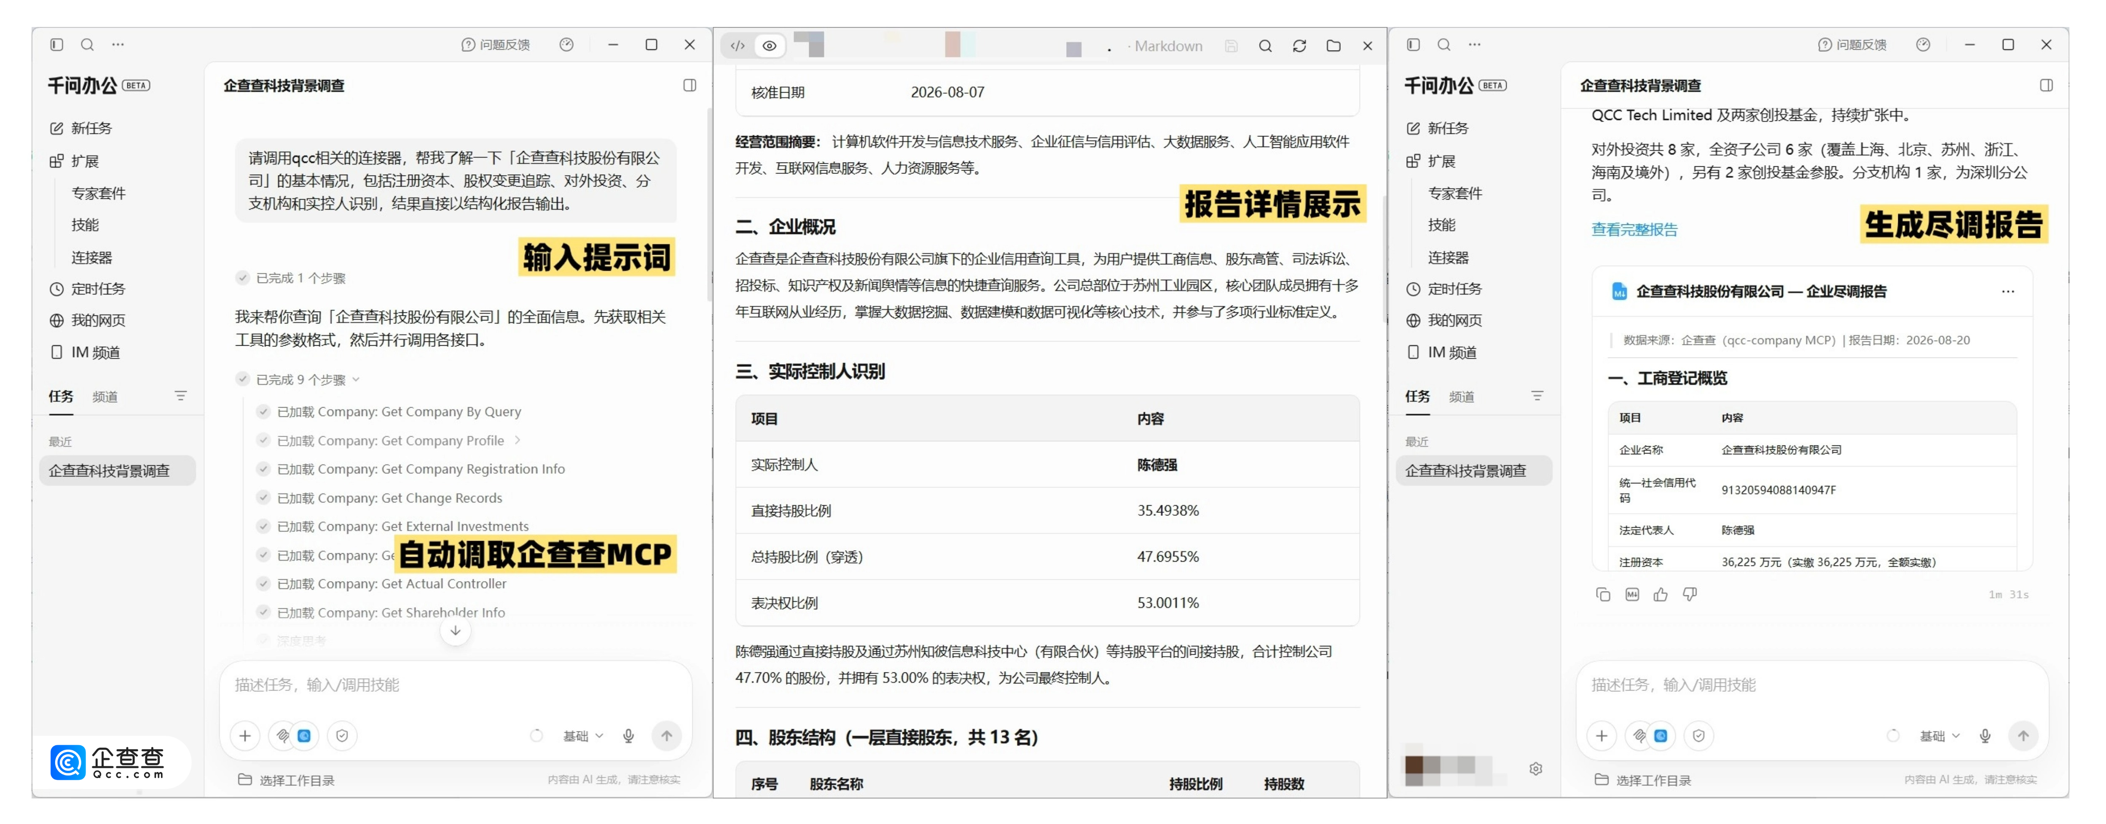This screenshot has width=2106, height=824.
Task: Select the 任务 tab in the left window
Action: point(61,396)
